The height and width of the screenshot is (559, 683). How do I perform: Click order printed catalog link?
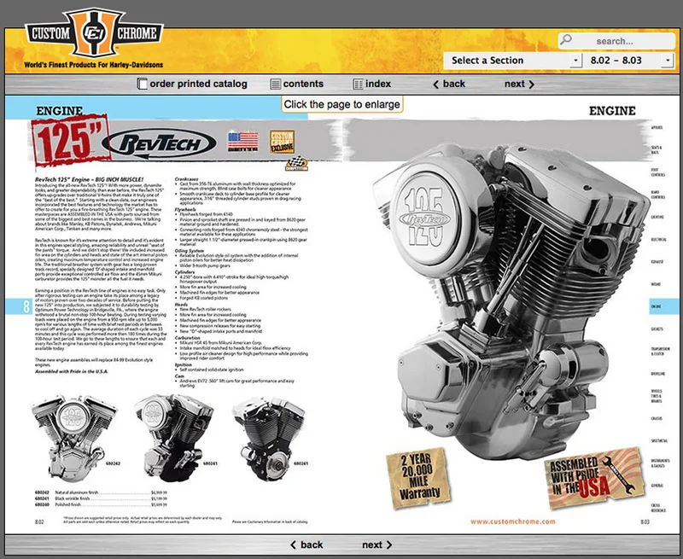click(192, 84)
